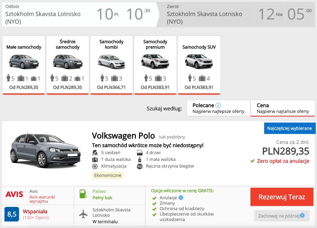This screenshot has width=317, height=228.
Task: Click the Samochody SUV car thumbnail image
Action: click(199, 62)
